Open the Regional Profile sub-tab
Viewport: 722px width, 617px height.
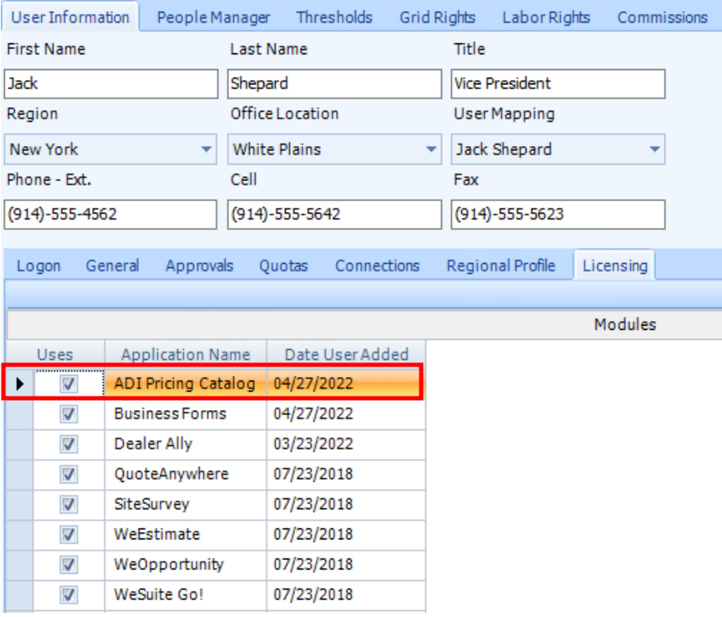click(501, 266)
